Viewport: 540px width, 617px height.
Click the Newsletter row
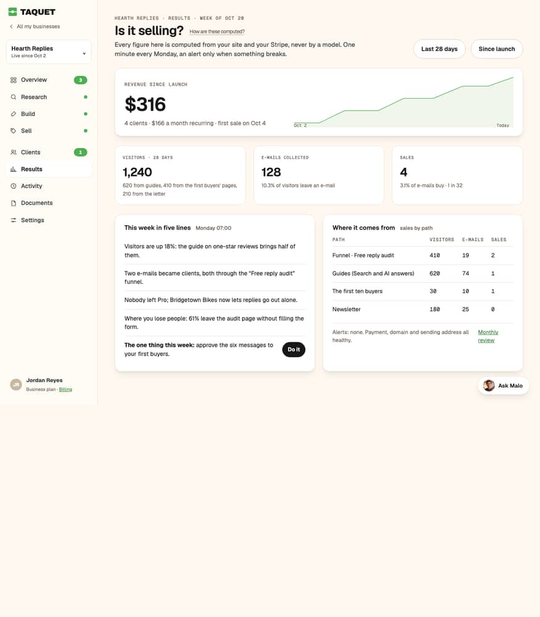423,309
